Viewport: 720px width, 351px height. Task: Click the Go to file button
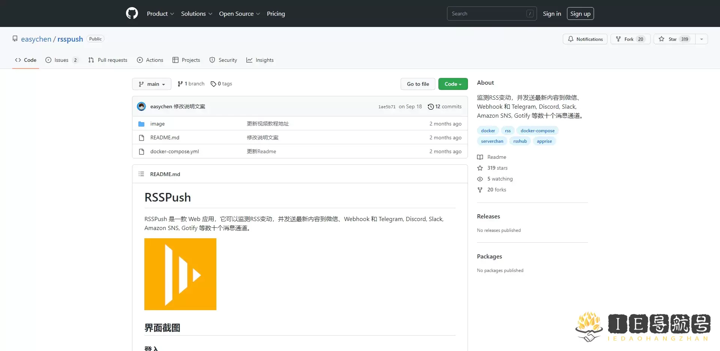click(x=418, y=84)
